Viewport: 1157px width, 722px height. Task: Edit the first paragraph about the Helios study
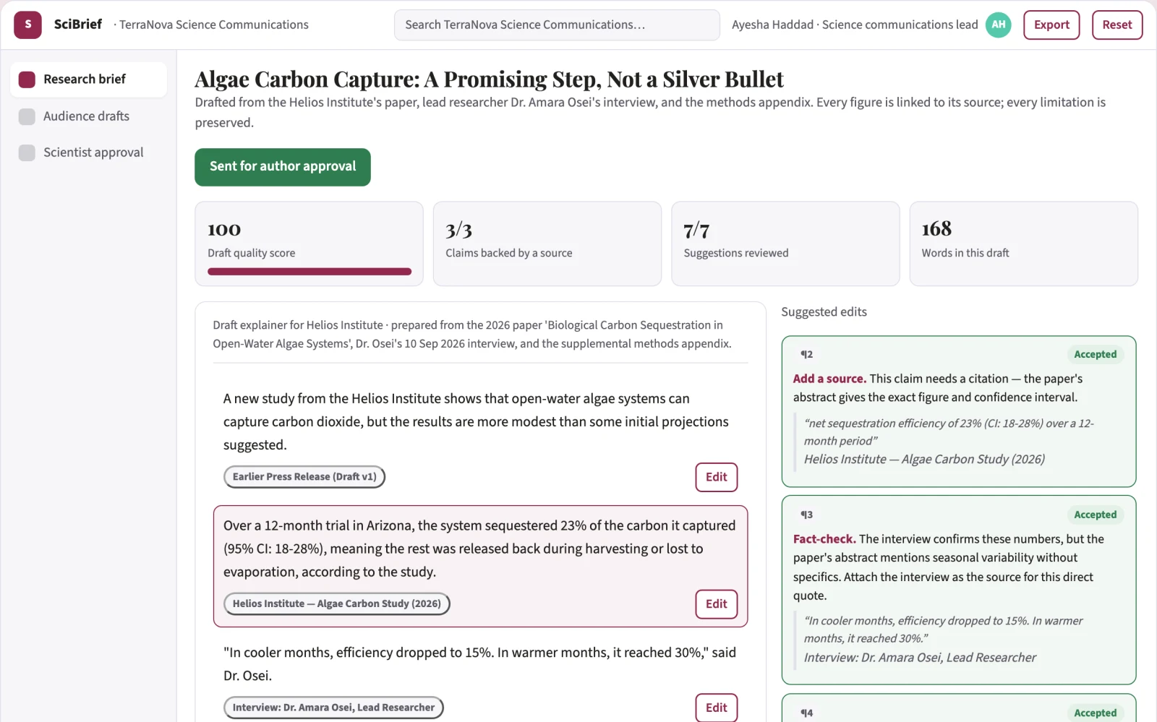717,477
